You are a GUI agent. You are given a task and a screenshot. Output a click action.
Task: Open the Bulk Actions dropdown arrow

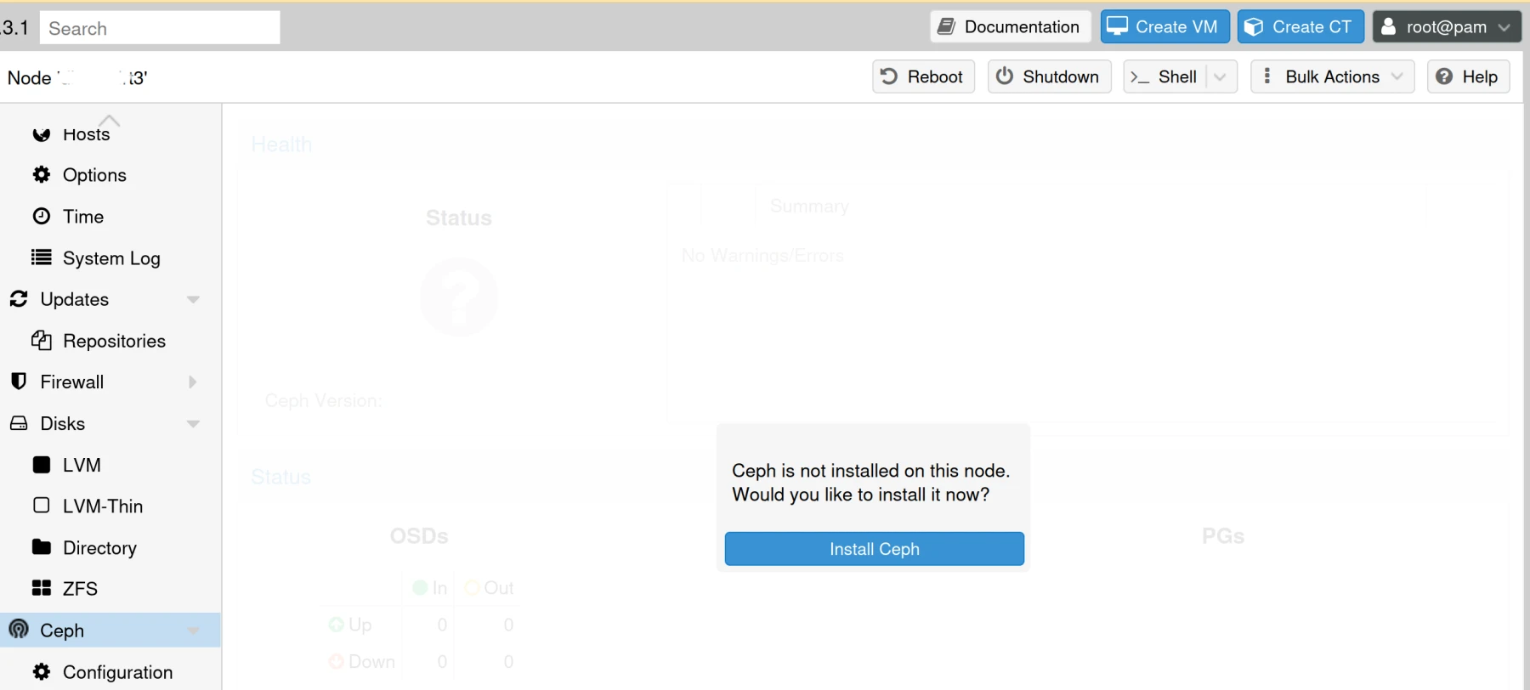1397,76
